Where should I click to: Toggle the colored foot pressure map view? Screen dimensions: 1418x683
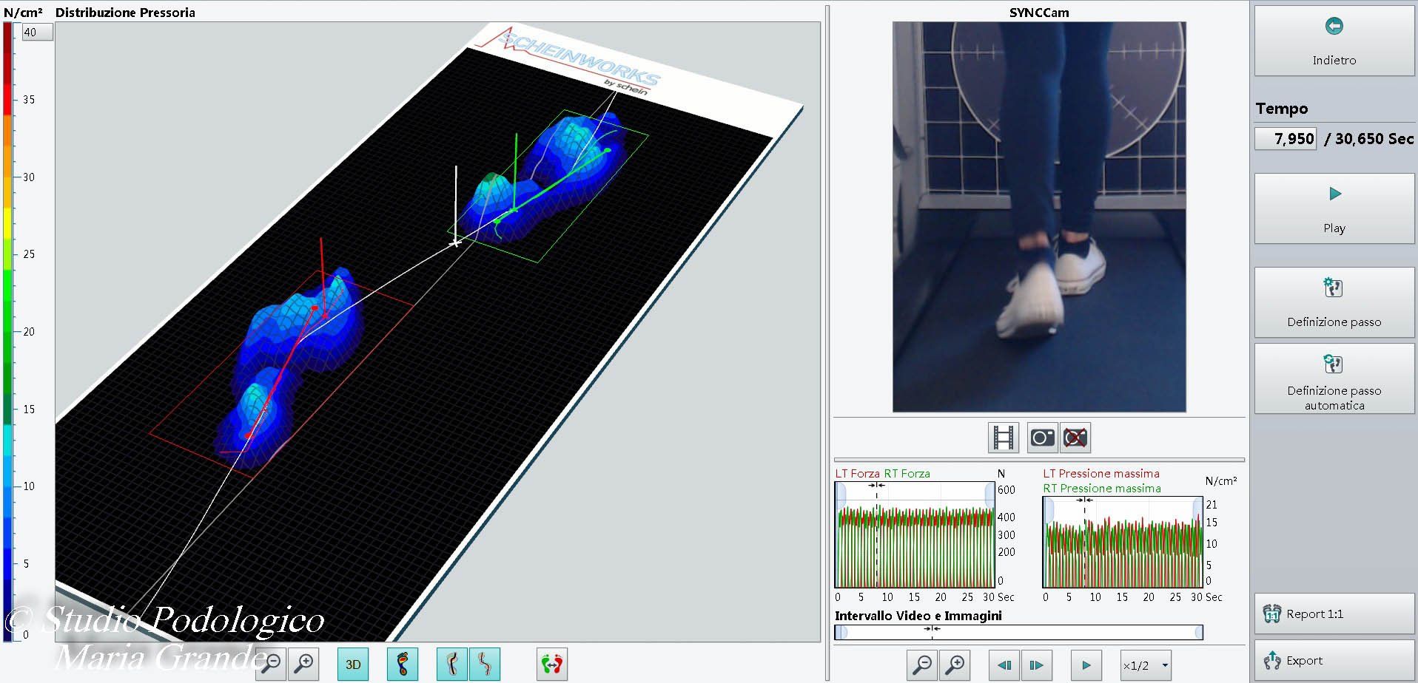click(403, 665)
